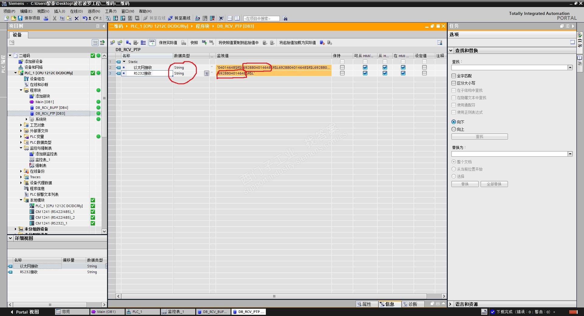Enable the 全字匹配 checkbox
Viewport: 584px width, 316px height.
click(454, 76)
